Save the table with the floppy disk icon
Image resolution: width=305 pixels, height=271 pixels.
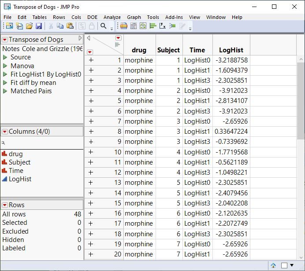[x=39, y=26]
